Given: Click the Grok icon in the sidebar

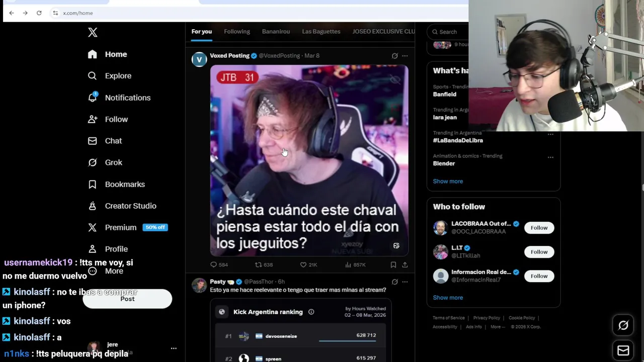Looking at the screenshot, I should pos(92,162).
